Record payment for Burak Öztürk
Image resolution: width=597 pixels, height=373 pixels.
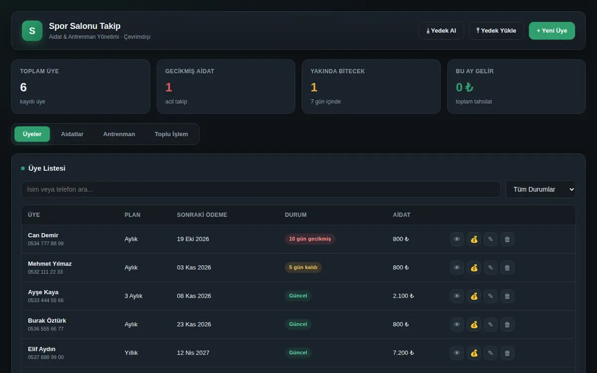tap(474, 324)
